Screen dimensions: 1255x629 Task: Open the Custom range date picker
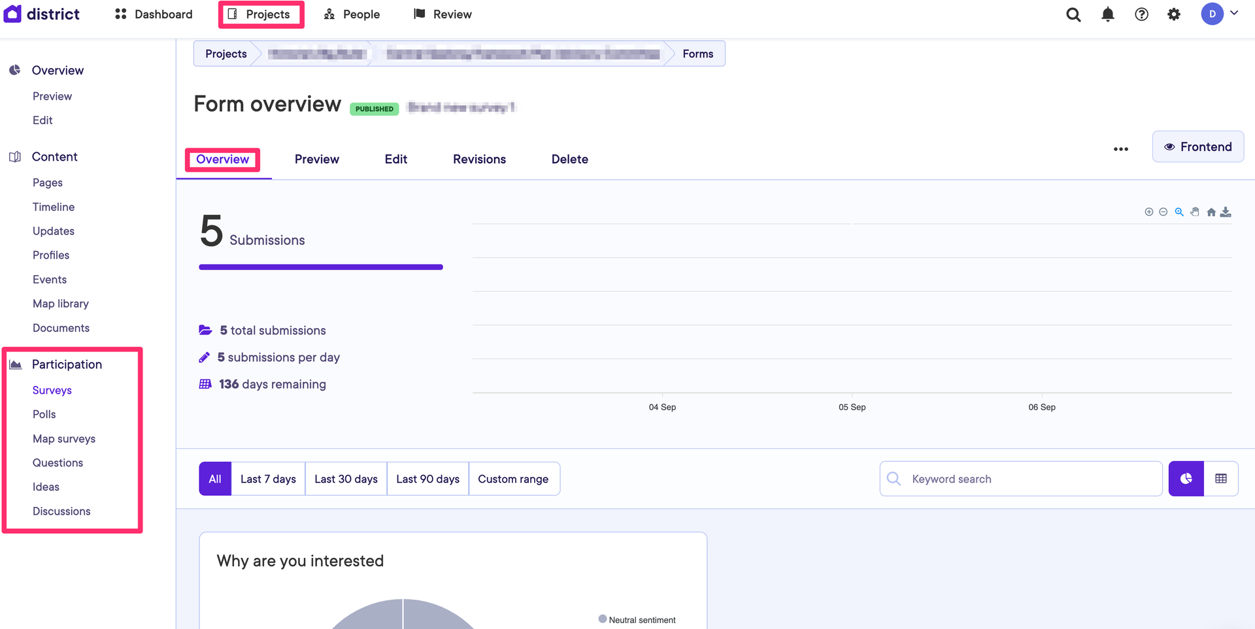coord(513,479)
